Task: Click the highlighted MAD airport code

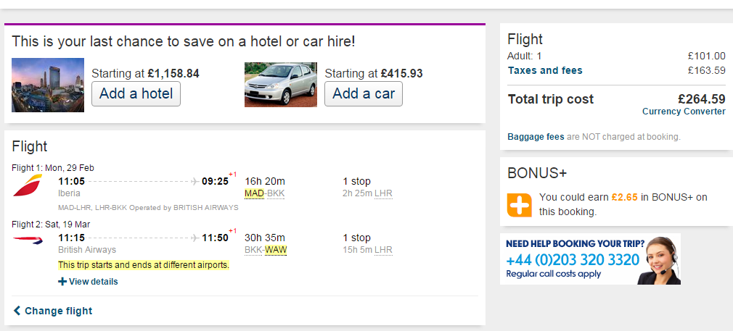Action: 254,193
